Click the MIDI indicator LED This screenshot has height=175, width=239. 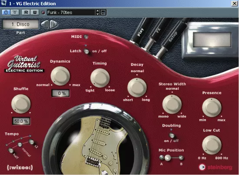[x=86, y=37]
